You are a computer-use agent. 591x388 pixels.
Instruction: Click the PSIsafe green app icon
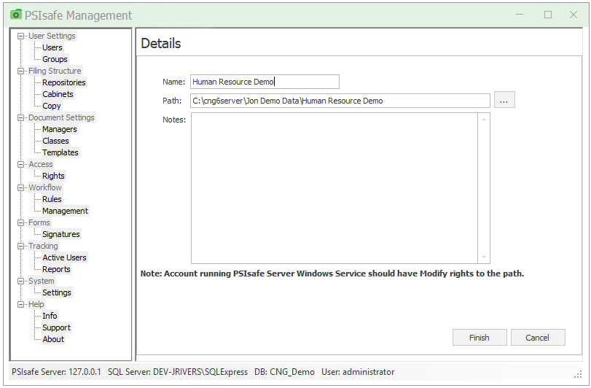coord(16,15)
